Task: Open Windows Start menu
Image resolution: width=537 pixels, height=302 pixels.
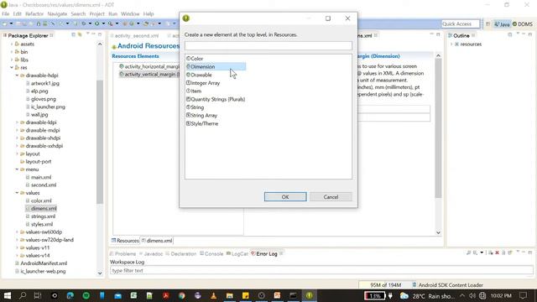Action: pos(7,295)
